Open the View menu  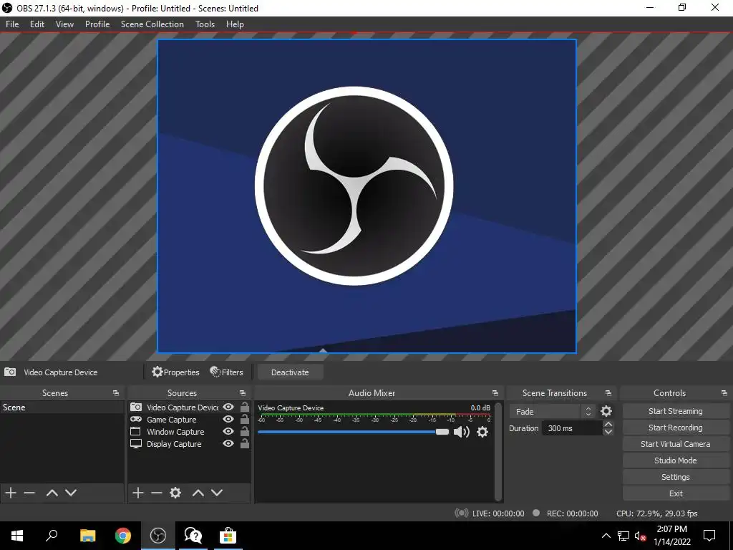tap(64, 24)
